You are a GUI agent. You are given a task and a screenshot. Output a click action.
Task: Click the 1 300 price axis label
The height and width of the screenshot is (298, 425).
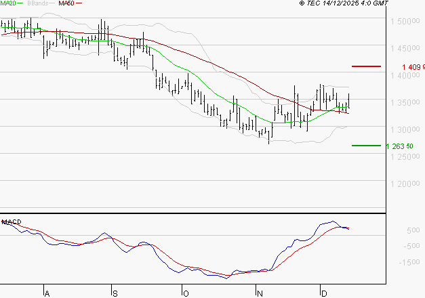[x=405, y=129]
